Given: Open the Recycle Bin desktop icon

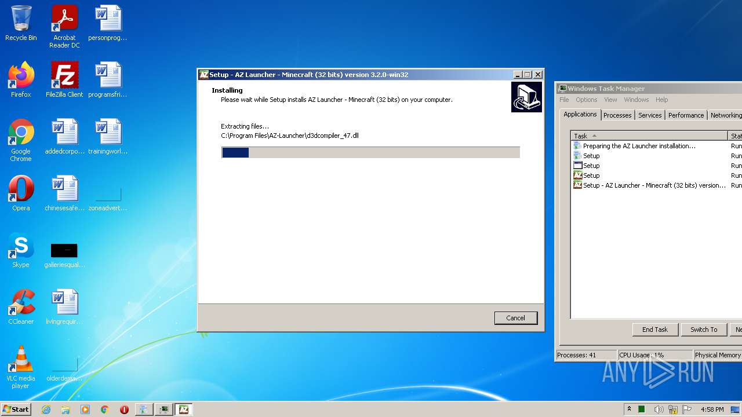Looking at the screenshot, I should point(21,24).
